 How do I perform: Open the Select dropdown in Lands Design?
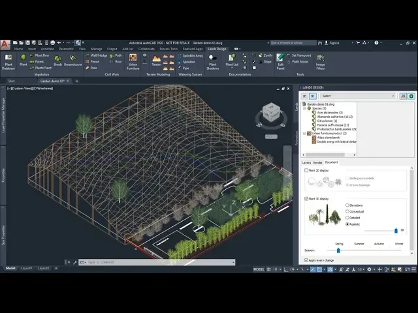357,96
